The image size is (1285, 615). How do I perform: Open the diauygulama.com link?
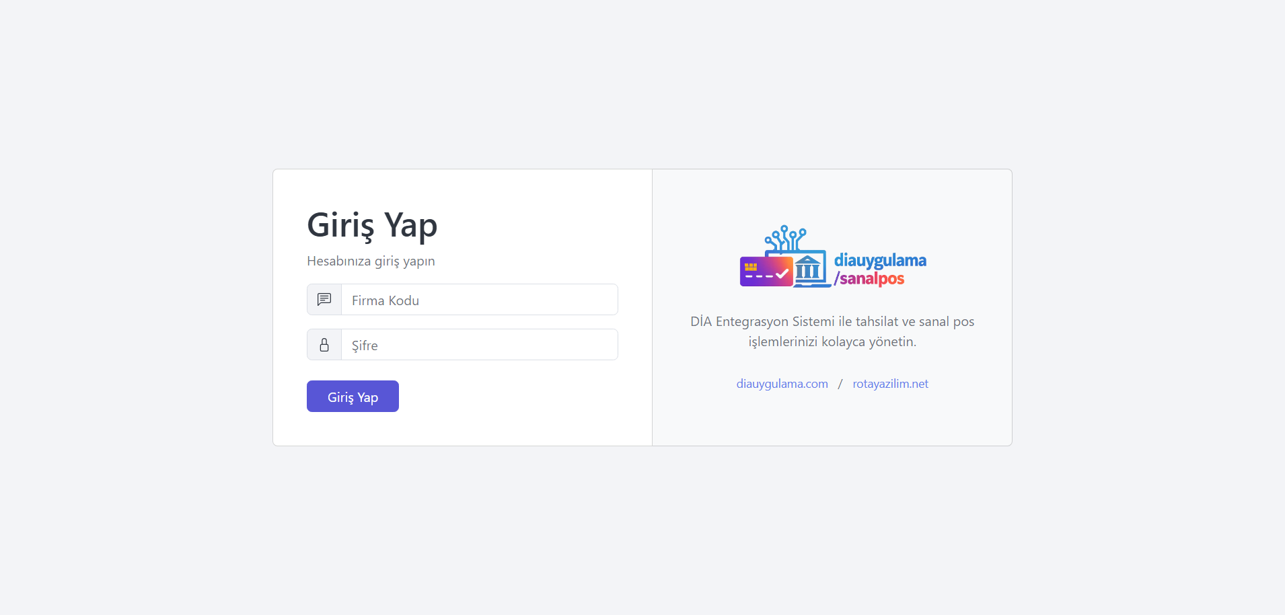point(782,384)
